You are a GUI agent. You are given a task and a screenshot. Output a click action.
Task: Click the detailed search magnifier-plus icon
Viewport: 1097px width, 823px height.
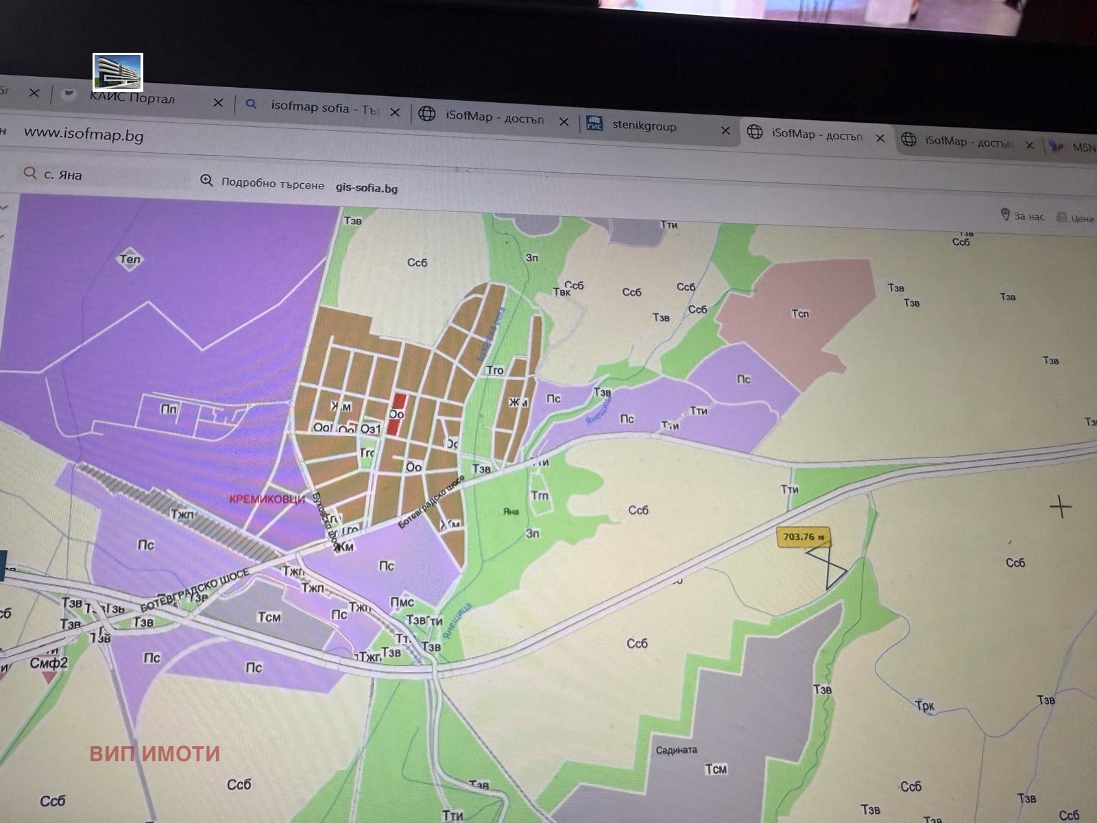[x=206, y=180]
